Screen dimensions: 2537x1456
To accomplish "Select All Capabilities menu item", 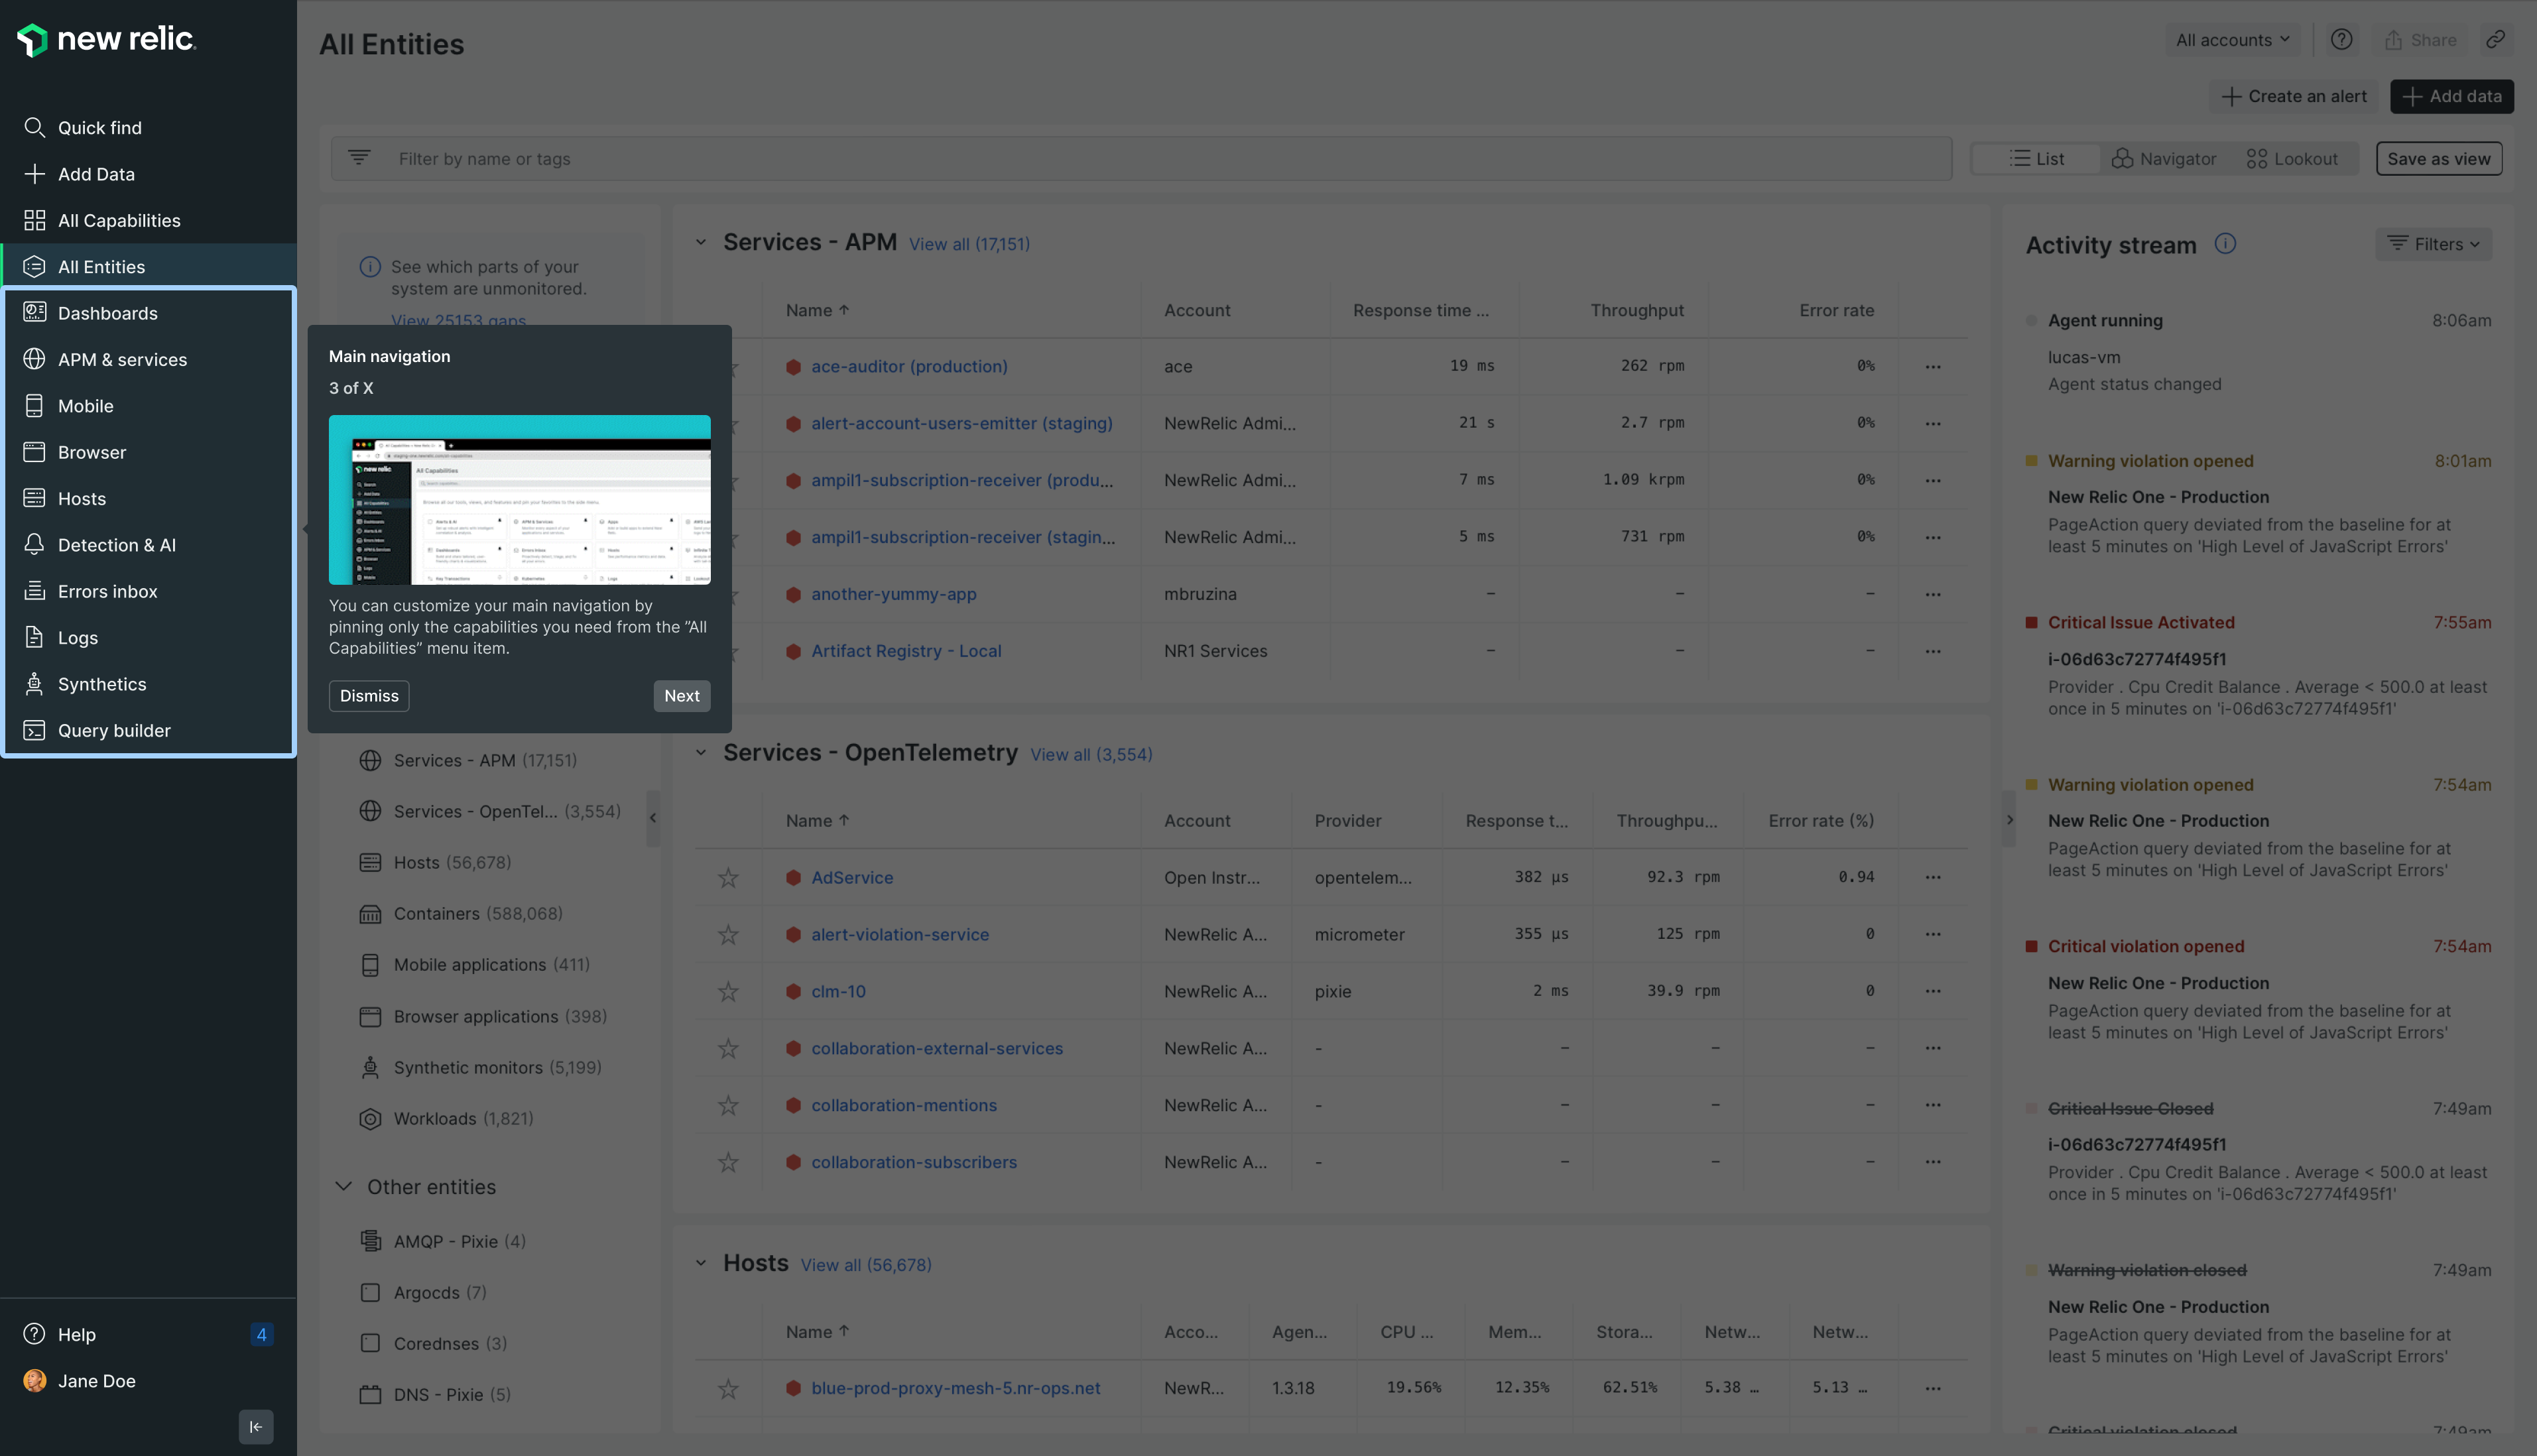I will point(148,220).
